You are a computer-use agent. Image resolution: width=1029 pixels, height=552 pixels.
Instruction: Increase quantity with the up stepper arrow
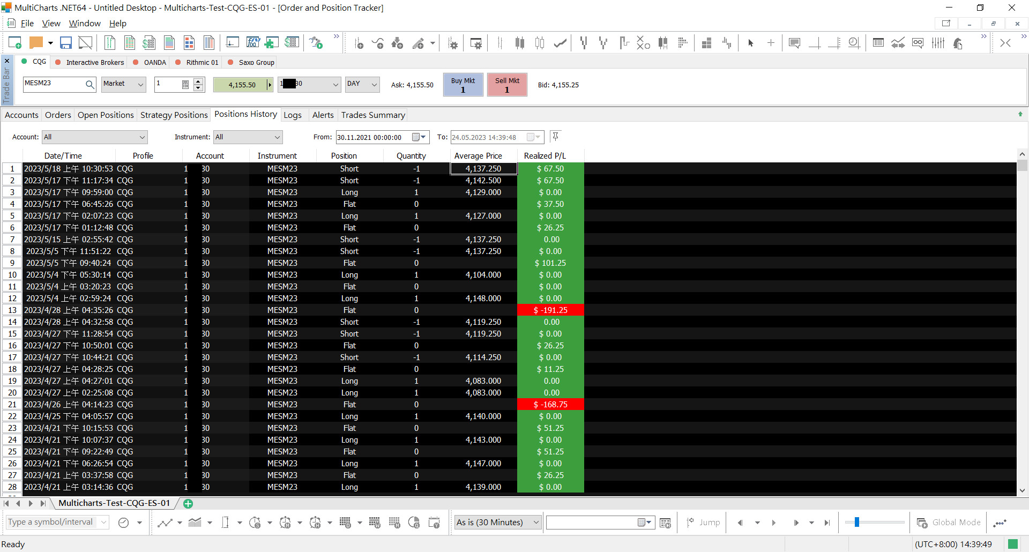click(x=198, y=81)
